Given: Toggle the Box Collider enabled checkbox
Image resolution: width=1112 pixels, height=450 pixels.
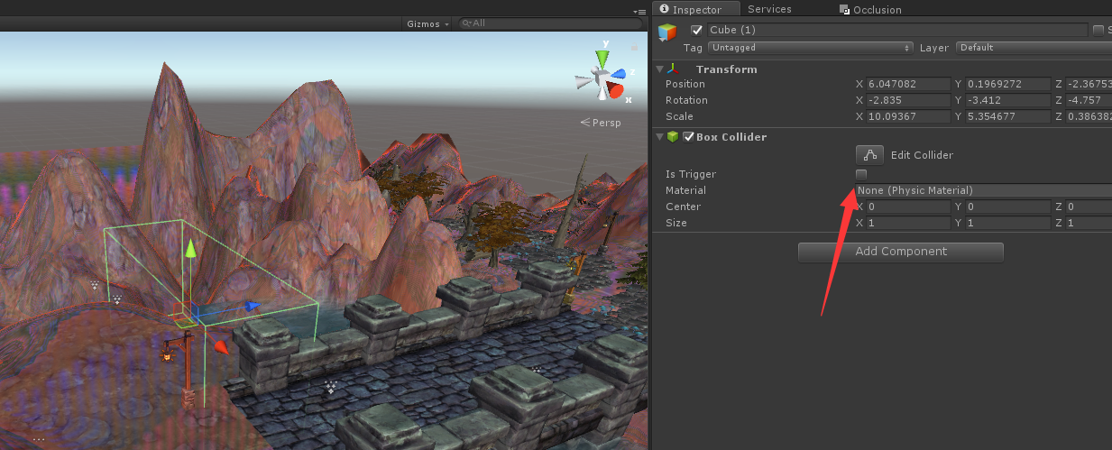Looking at the screenshot, I should [x=689, y=137].
